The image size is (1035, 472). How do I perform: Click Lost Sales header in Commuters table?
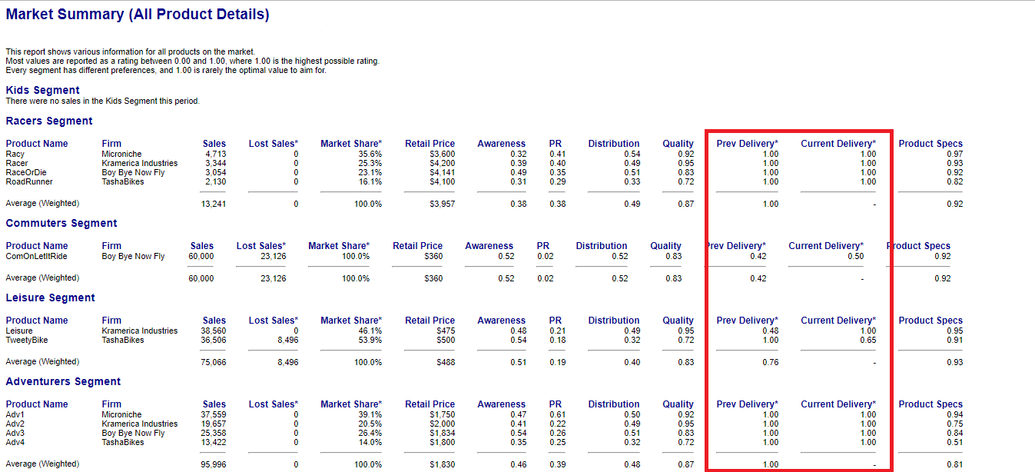pyautogui.click(x=260, y=246)
